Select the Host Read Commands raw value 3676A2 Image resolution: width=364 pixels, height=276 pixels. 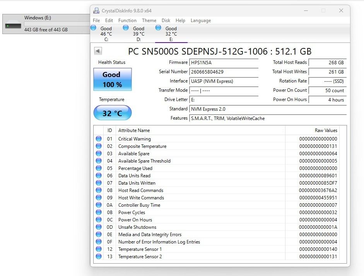(x=318, y=190)
